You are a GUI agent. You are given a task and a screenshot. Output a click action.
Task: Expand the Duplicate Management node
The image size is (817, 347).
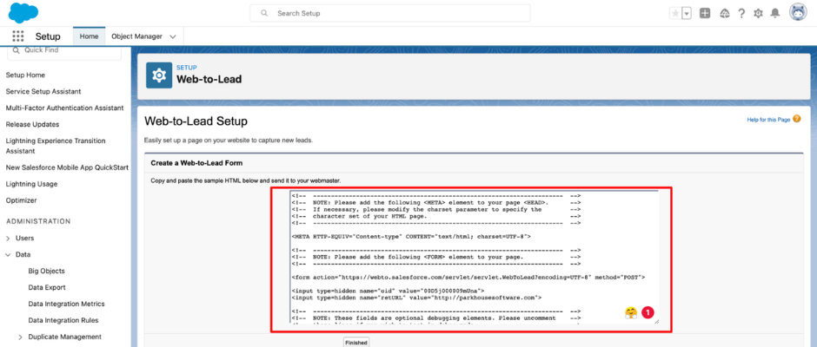point(20,337)
